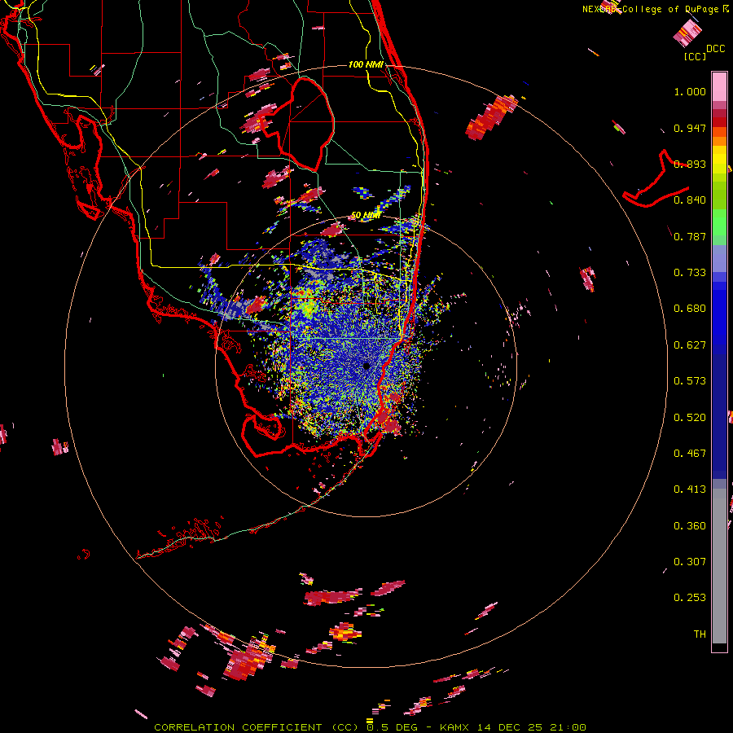The height and width of the screenshot is (733, 733).
Task: Select the 0.947 scale value
Action: (690, 128)
